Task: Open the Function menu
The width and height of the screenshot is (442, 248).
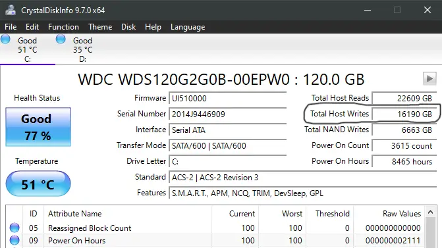Action: pyautogui.click(x=63, y=27)
